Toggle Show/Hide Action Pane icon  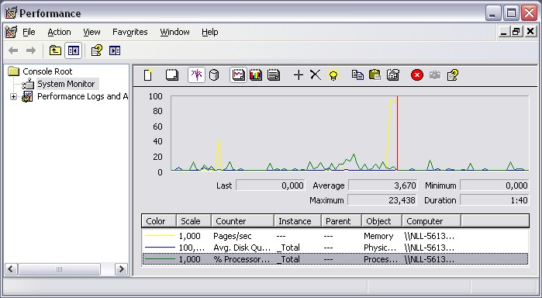click(x=115, y=50)
